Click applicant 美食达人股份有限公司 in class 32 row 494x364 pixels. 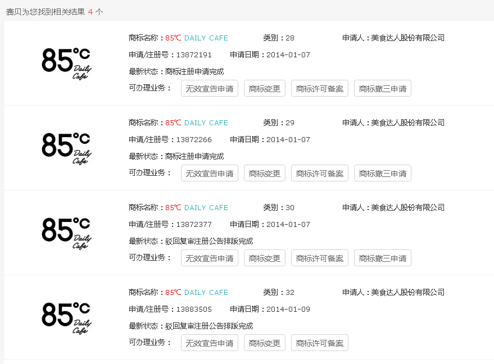click(x=407, y=292)
